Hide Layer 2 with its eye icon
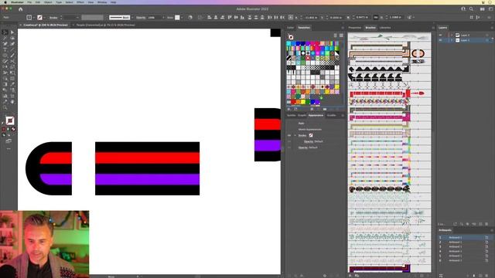This screenshot has height=278, width=495. [x=441, y=35]
